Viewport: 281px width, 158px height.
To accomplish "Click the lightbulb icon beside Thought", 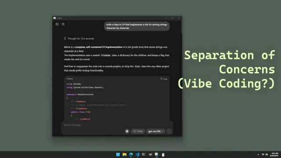I will [65, 38].
